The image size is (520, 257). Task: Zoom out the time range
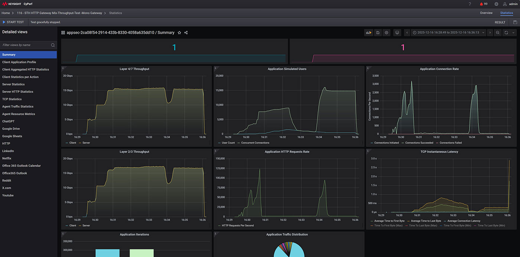[498, 33]
